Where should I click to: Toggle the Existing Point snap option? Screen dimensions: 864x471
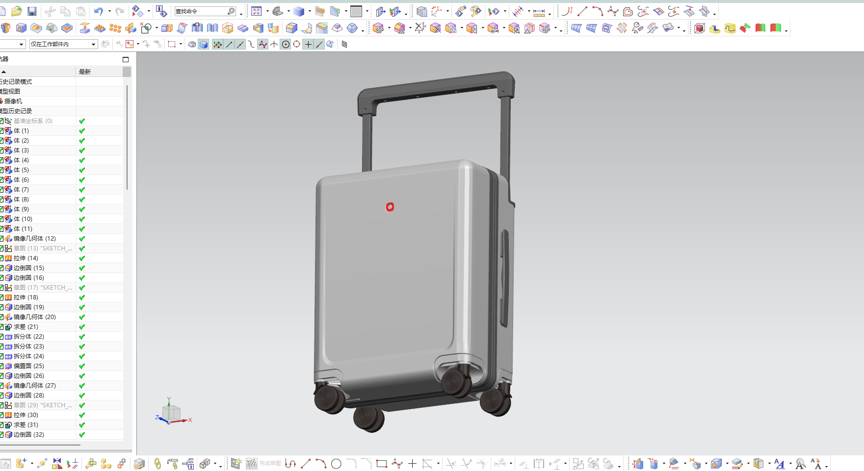308,44
